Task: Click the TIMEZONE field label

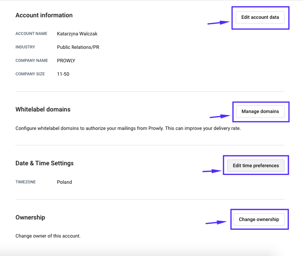Action: pos(25,182)
